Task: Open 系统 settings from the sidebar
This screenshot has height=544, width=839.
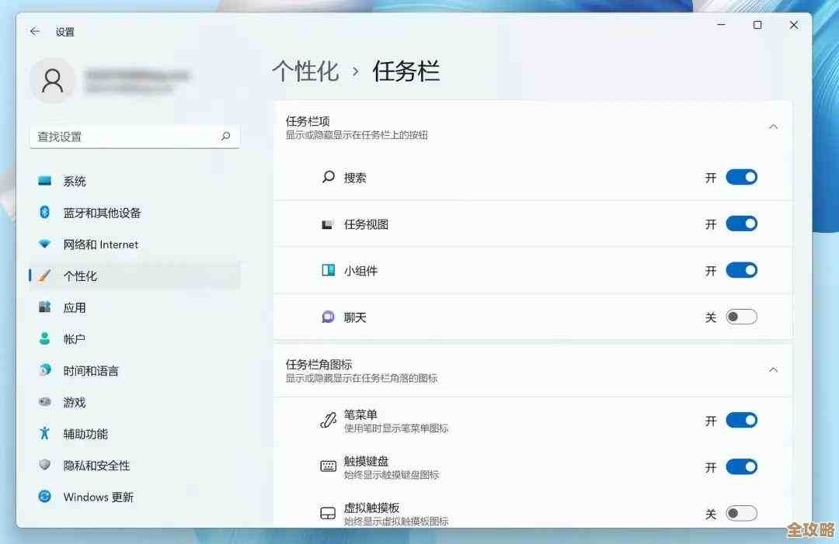Action: (x=75, y=181)
